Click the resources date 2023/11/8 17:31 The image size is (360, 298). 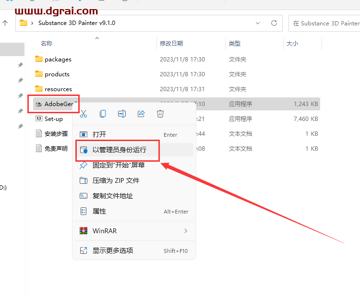point(182,89)
